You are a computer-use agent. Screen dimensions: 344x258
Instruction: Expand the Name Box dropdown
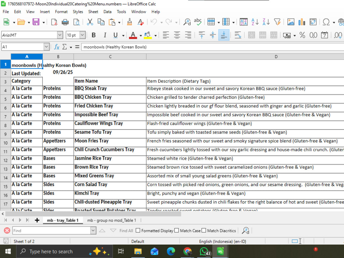(46, 47)
